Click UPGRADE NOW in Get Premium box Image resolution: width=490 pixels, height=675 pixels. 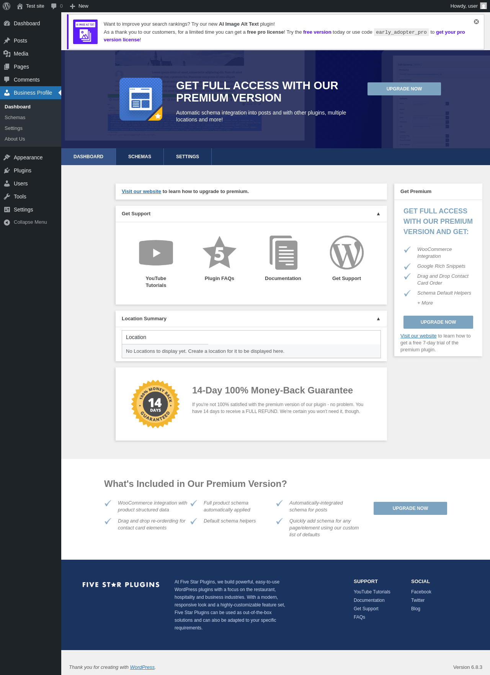438,322
